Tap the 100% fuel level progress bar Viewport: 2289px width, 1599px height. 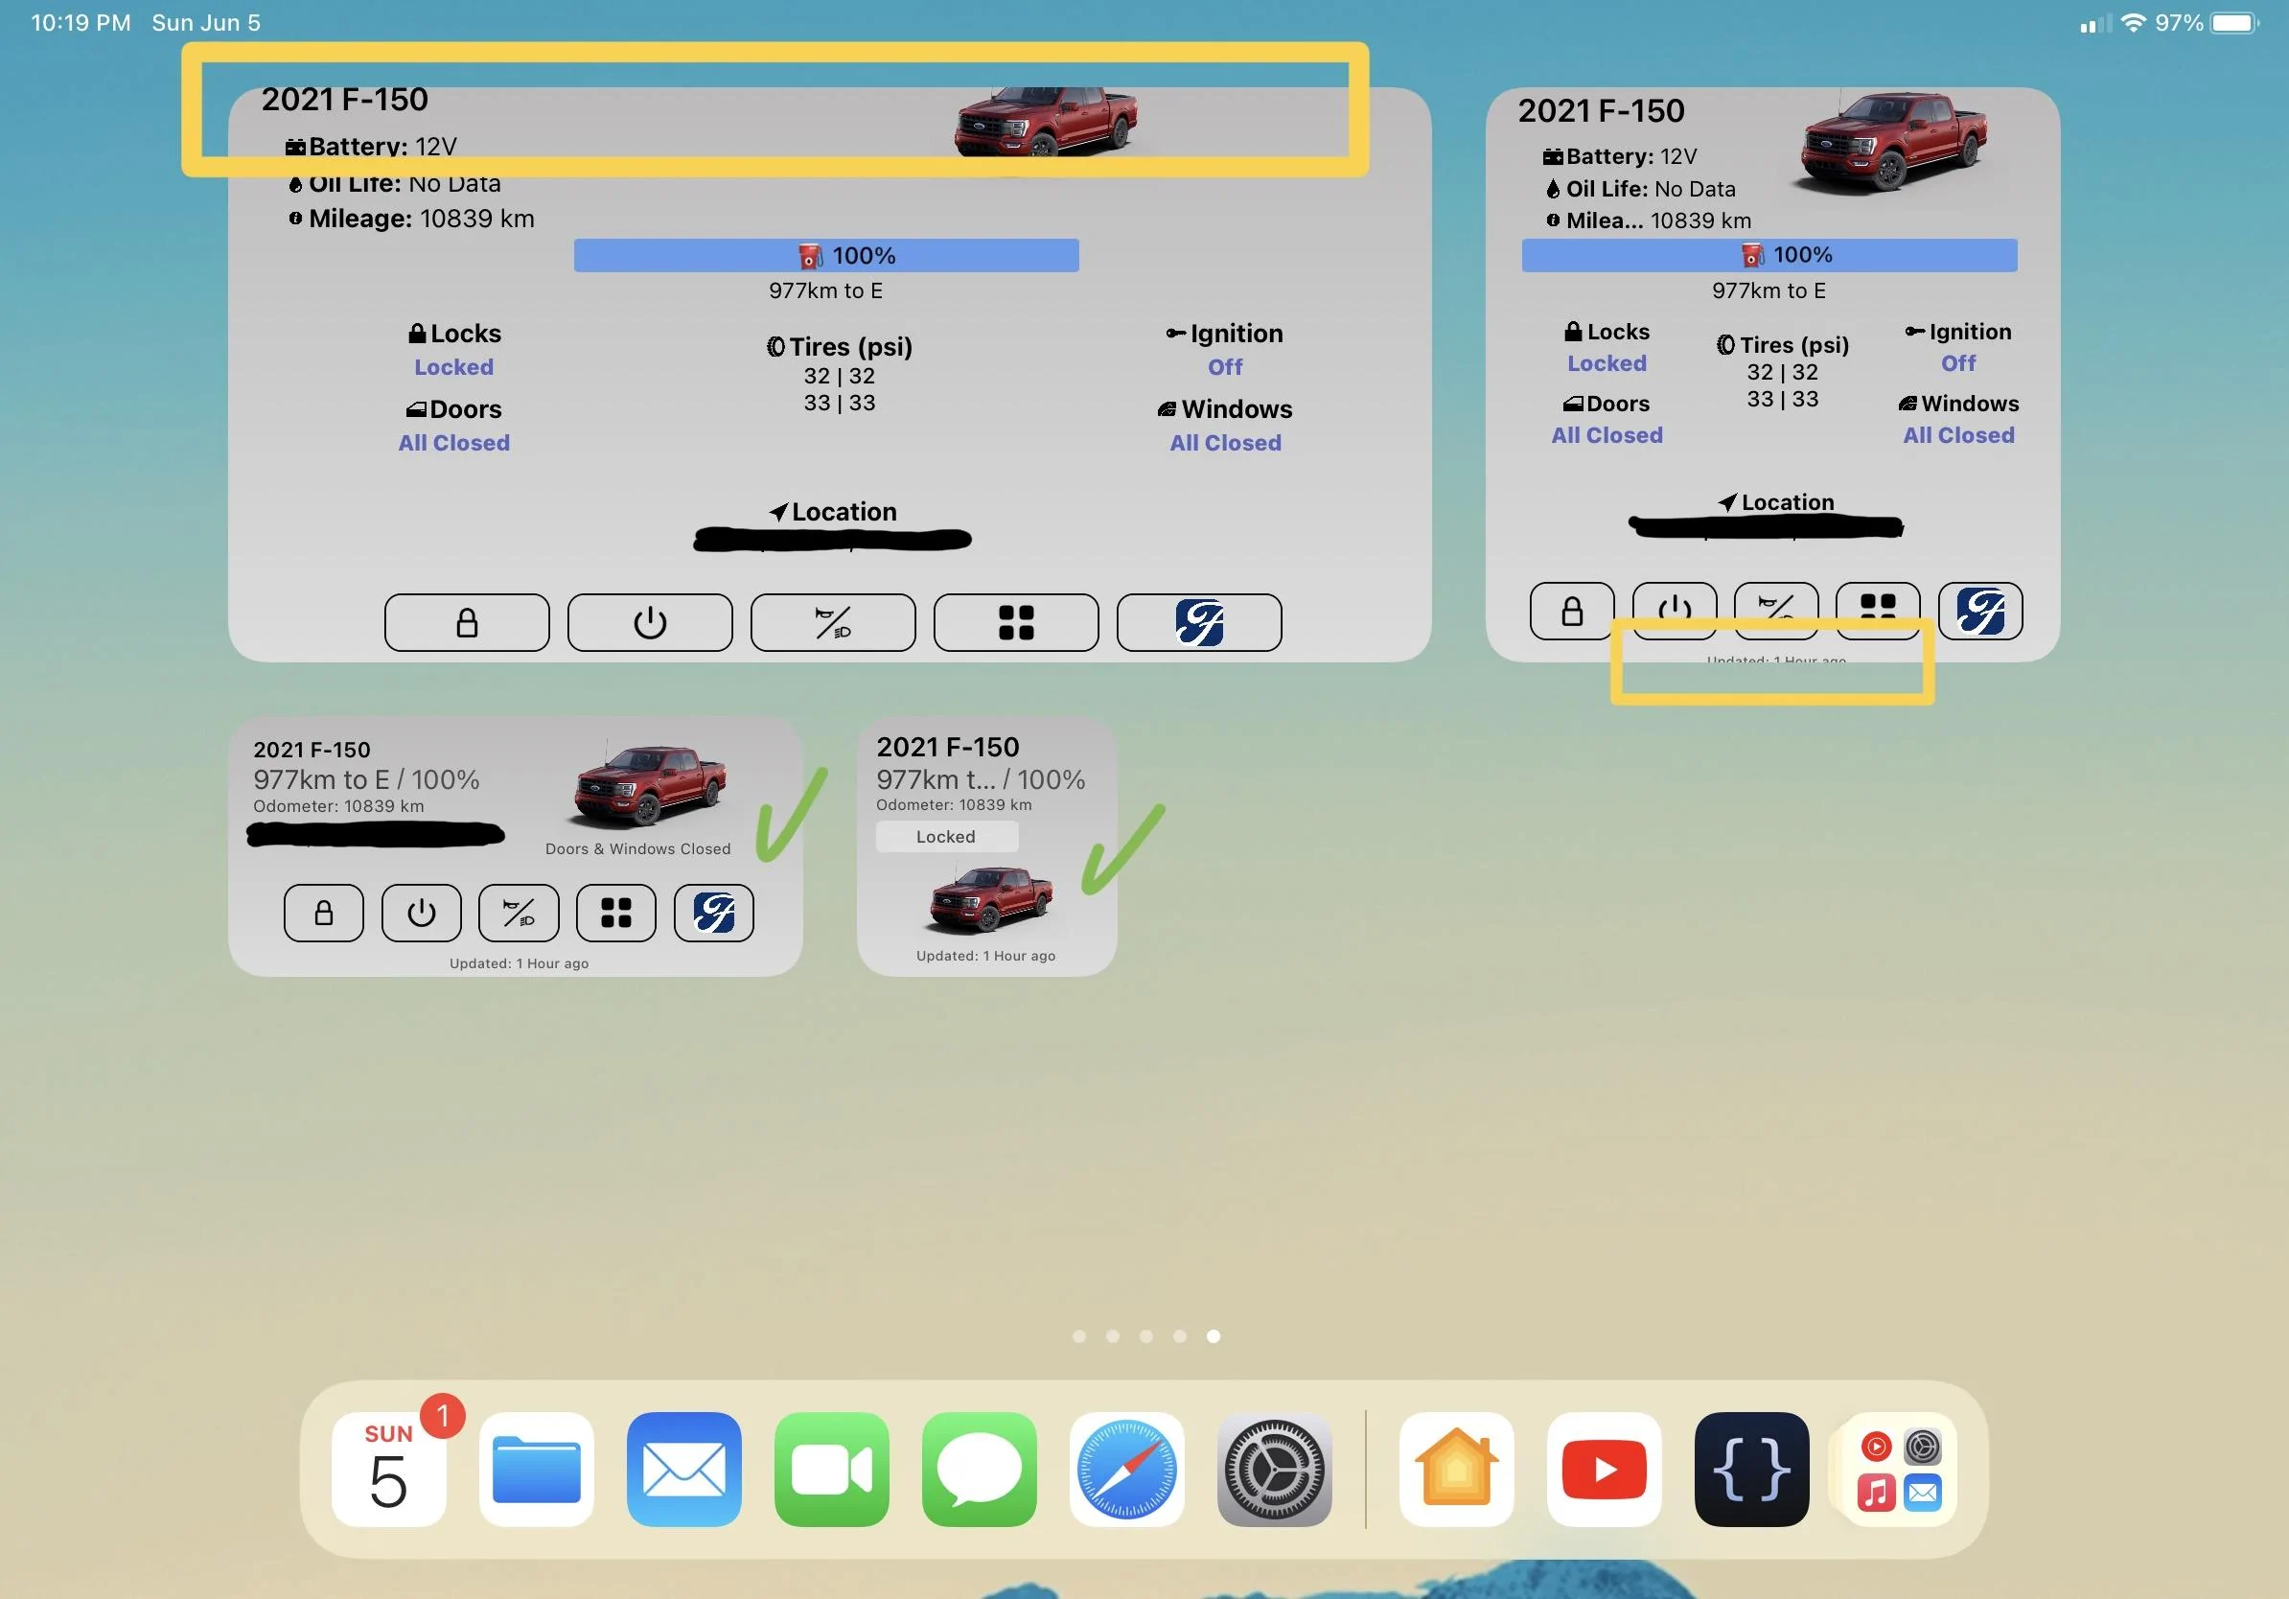point(826,255)
